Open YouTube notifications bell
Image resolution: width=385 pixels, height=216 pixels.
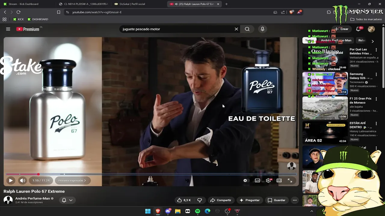coord(358,29)
